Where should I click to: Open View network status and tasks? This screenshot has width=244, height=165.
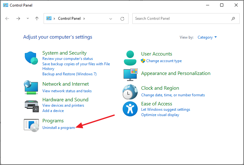[67, 91]
